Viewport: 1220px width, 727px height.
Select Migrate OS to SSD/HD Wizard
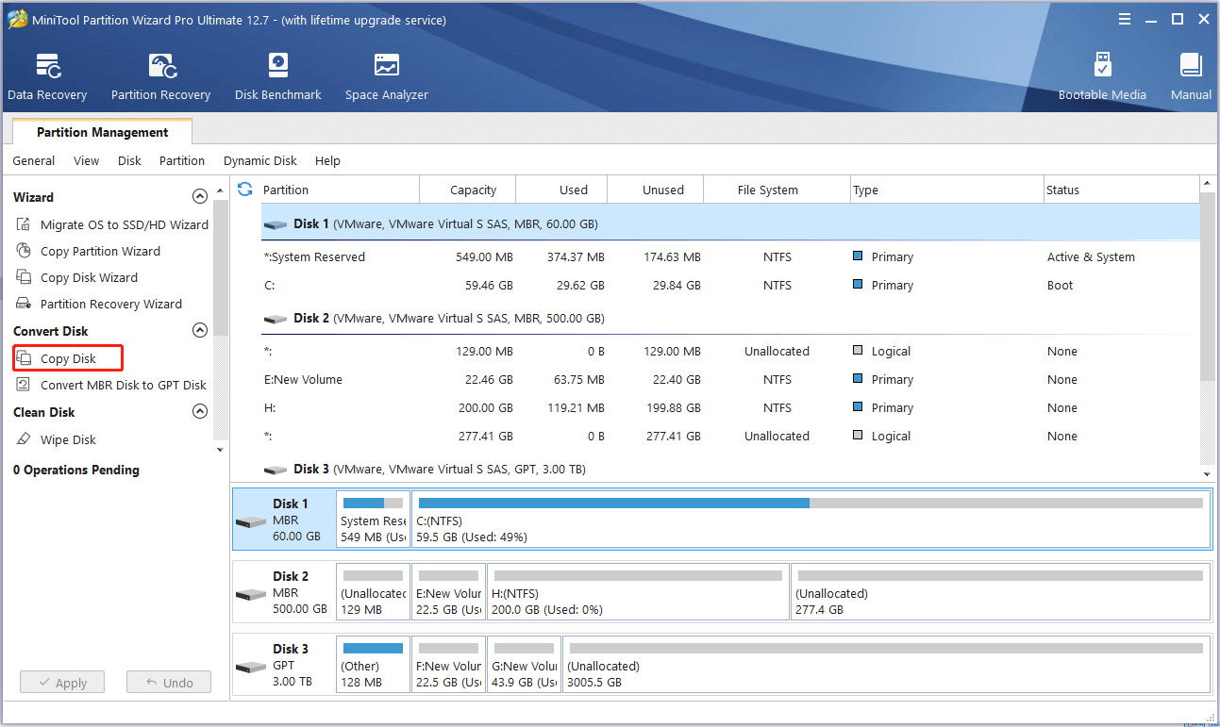[x=125, y=224]
